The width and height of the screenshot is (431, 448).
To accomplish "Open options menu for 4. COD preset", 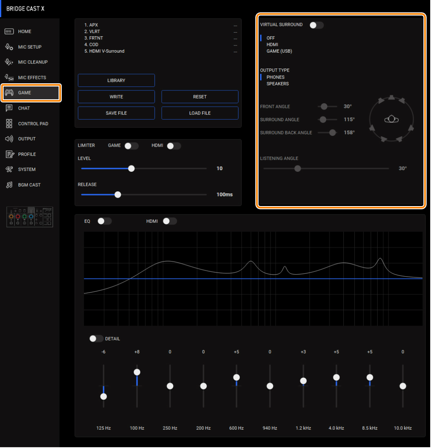I will point(235,45).
